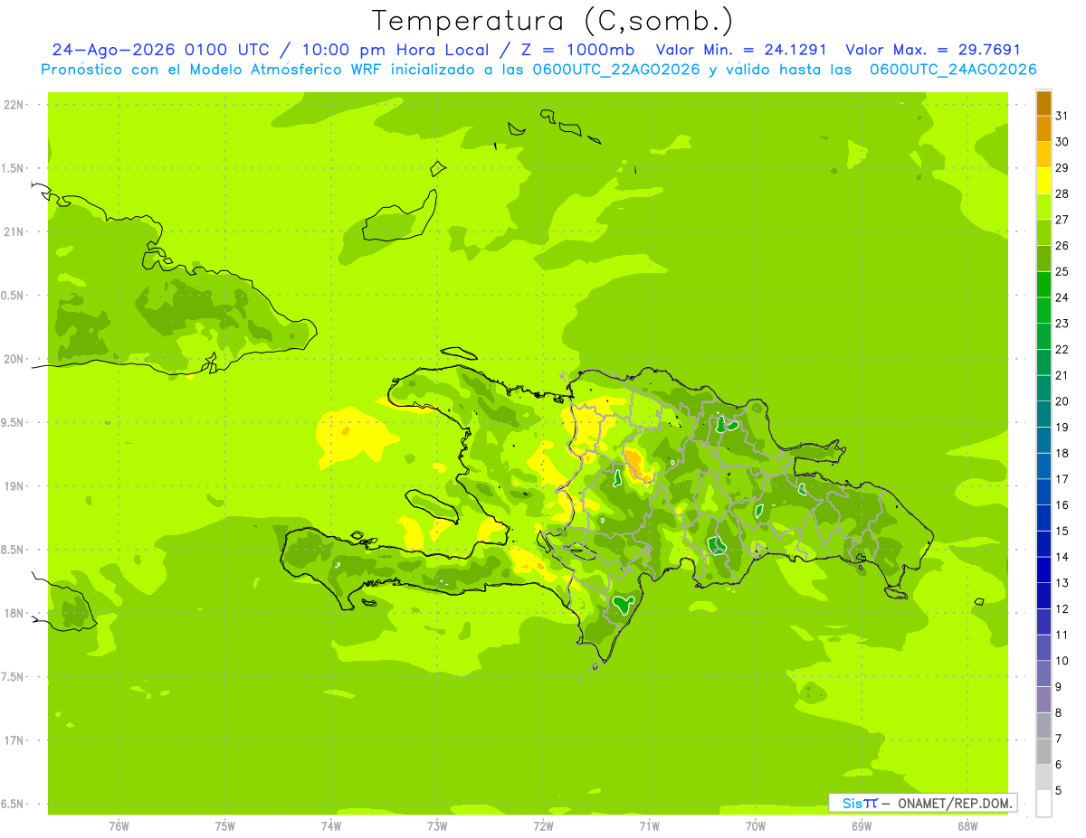Click the colorbar value label "29"
Image resolution: width=1086 pixels, height=838 pixels.
coord(1062,168)
